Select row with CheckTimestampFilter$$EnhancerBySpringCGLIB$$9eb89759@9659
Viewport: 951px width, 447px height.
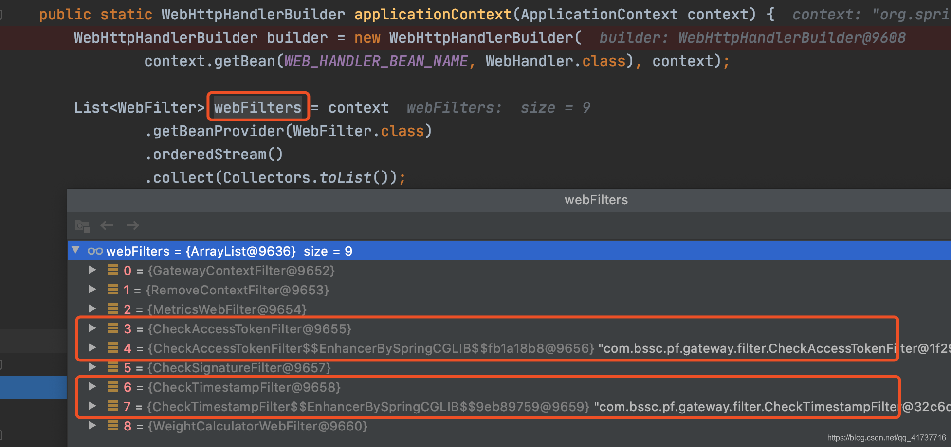[x=510, y=406]
